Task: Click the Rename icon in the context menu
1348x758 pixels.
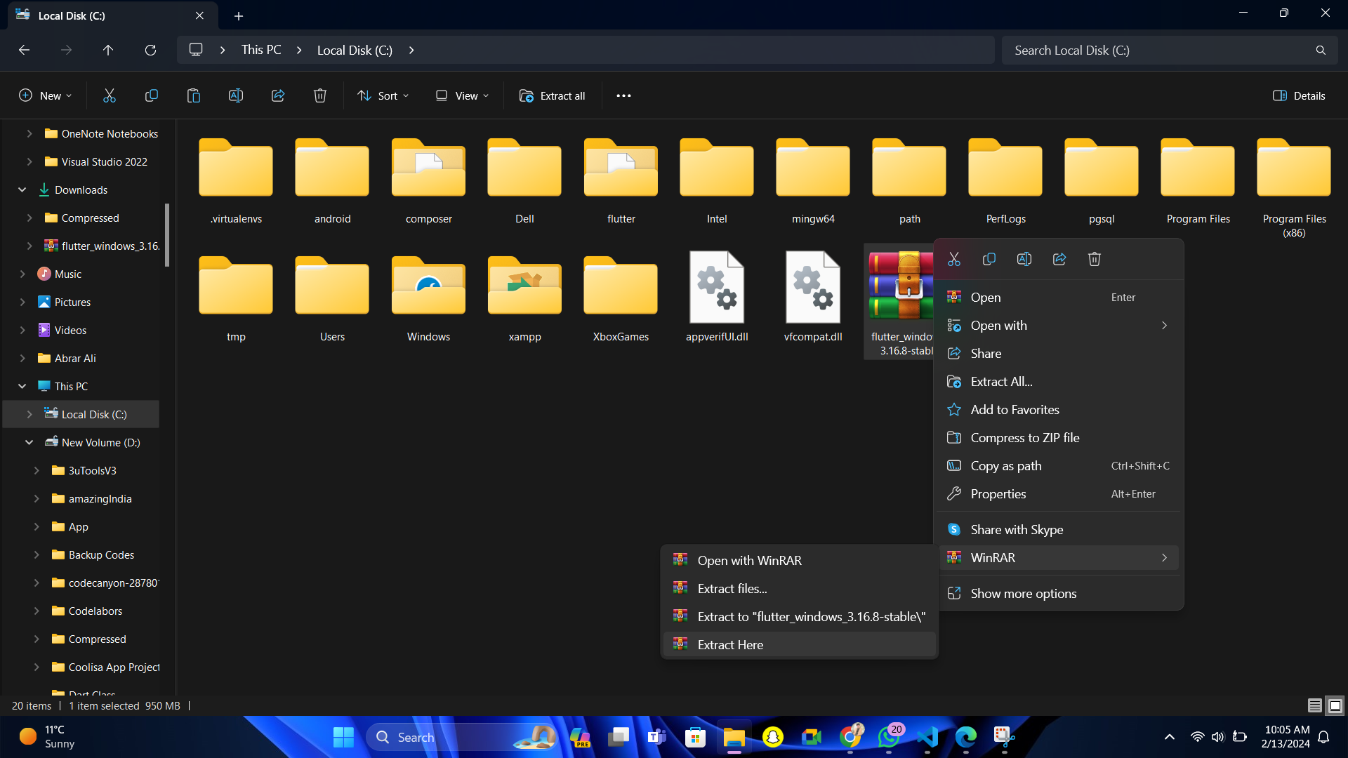Action: click(x=1024, y=259)
